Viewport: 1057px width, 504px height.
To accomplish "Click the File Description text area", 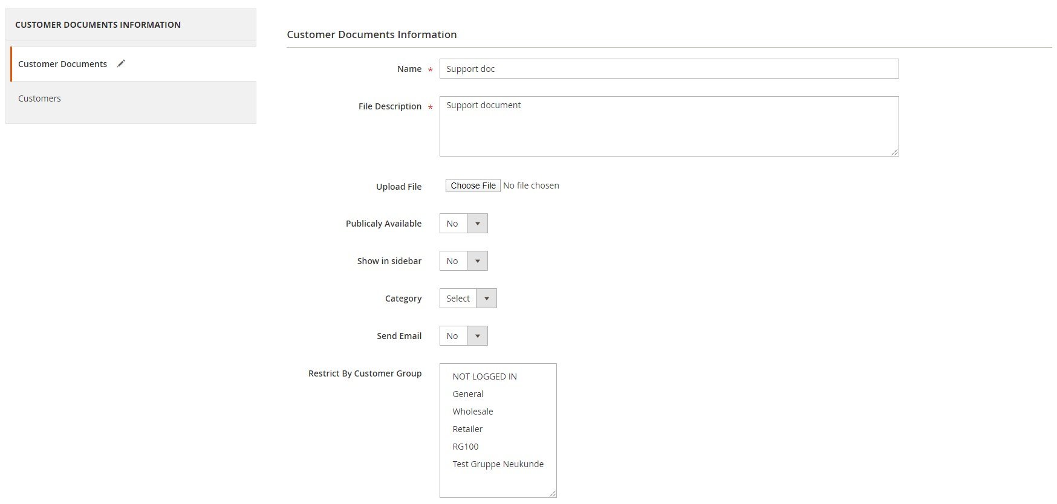I will tap(669, 126).
